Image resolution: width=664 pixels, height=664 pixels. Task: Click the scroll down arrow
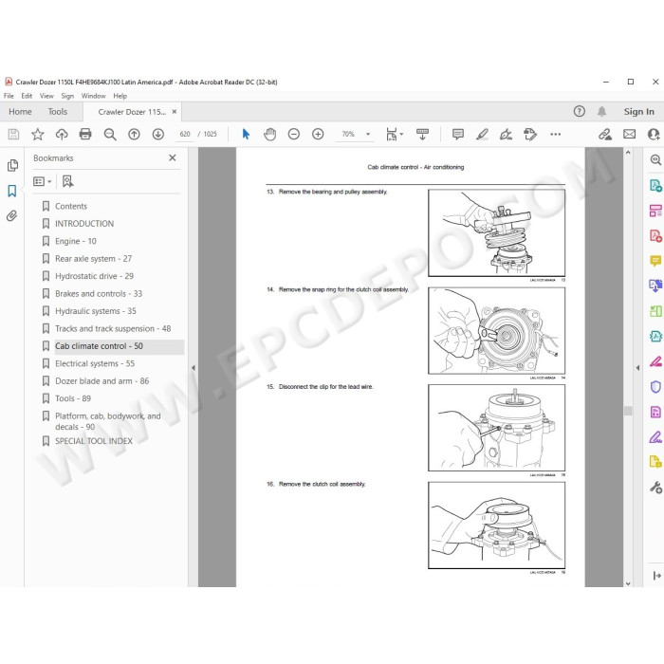coord(628,583)
